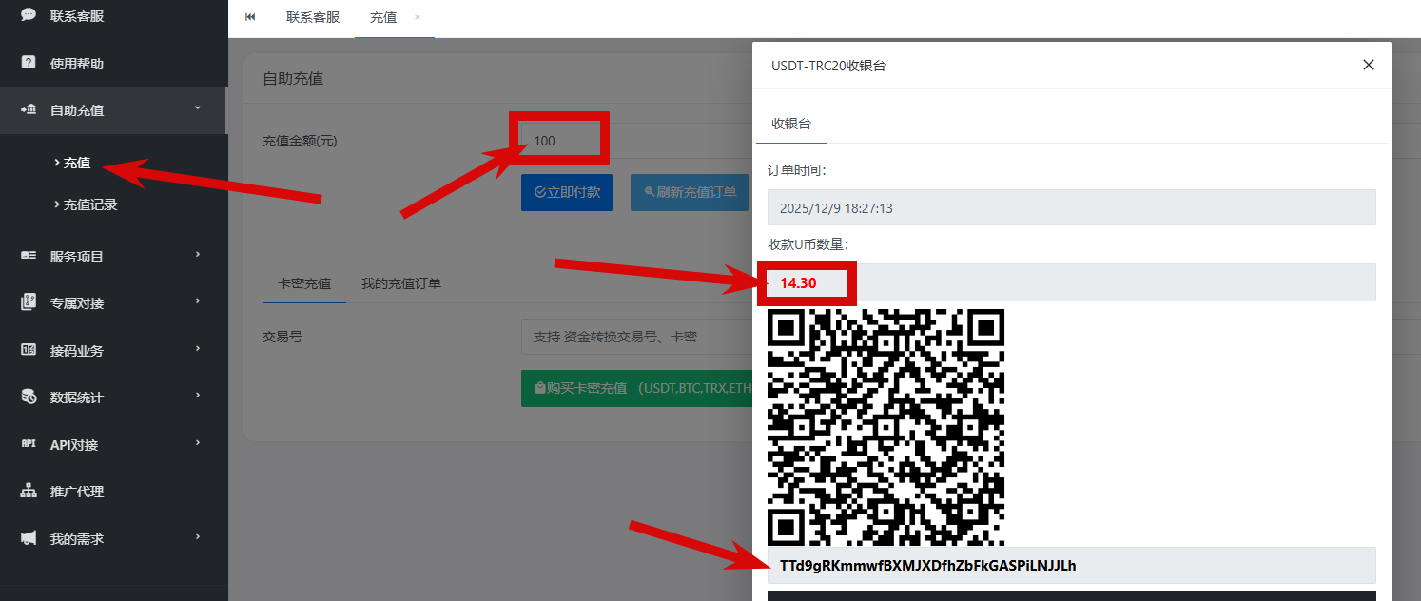Viewport: 1421px width, 601px height.
Task: Click the payment QR code image
Action: pos(886,427)
